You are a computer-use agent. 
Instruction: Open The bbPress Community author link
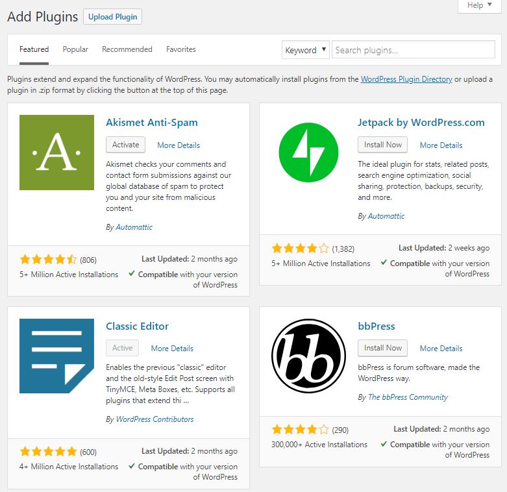[x=408, y=397]
